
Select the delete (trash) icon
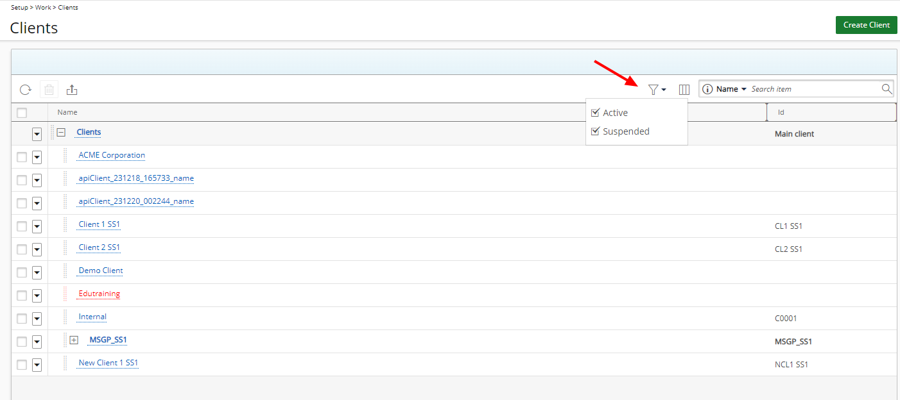point(49,89)
